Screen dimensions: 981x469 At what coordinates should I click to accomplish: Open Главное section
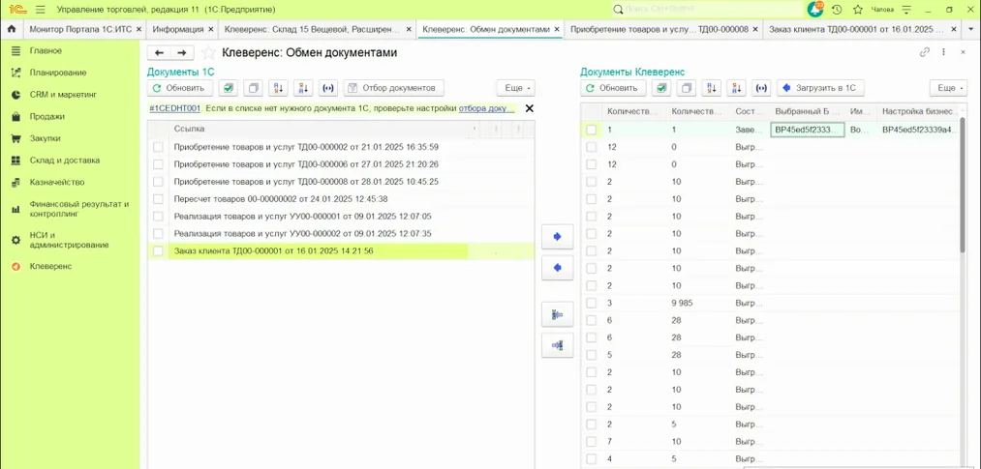pyautogui.click(x=46, y=50)
